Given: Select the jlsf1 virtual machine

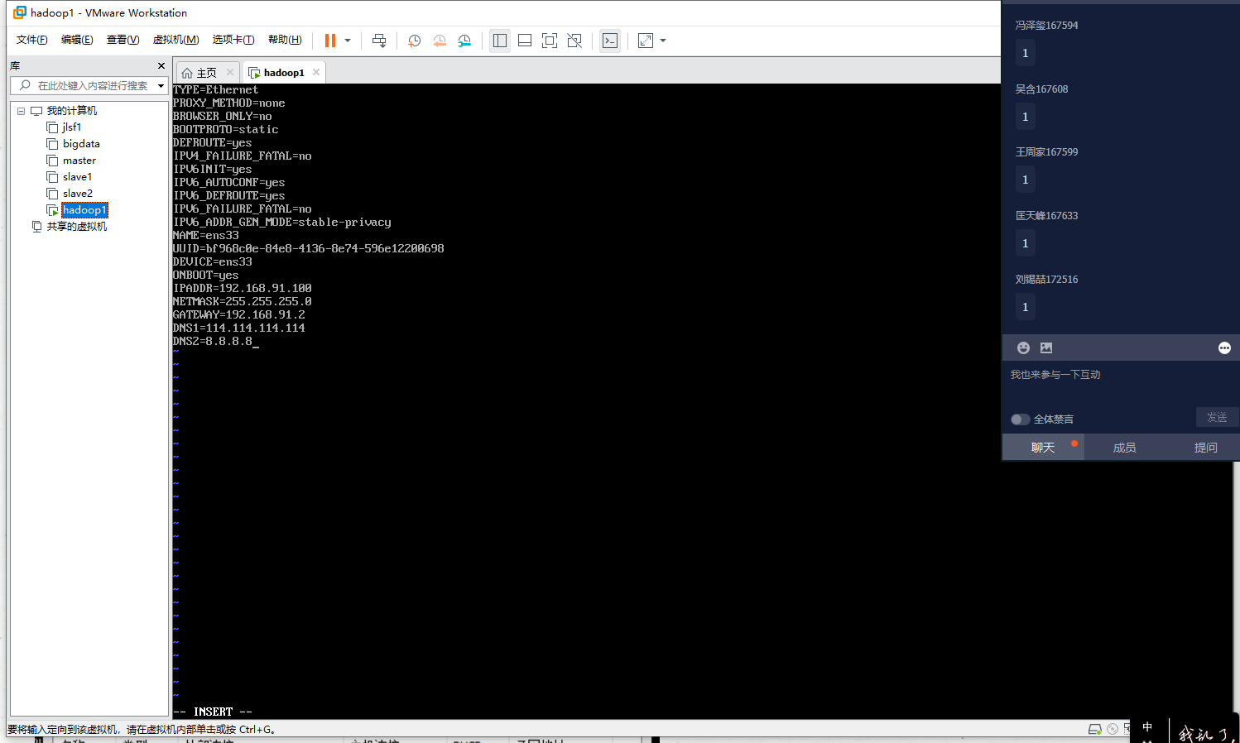Looking at the screenshot, I should [72, 127].
